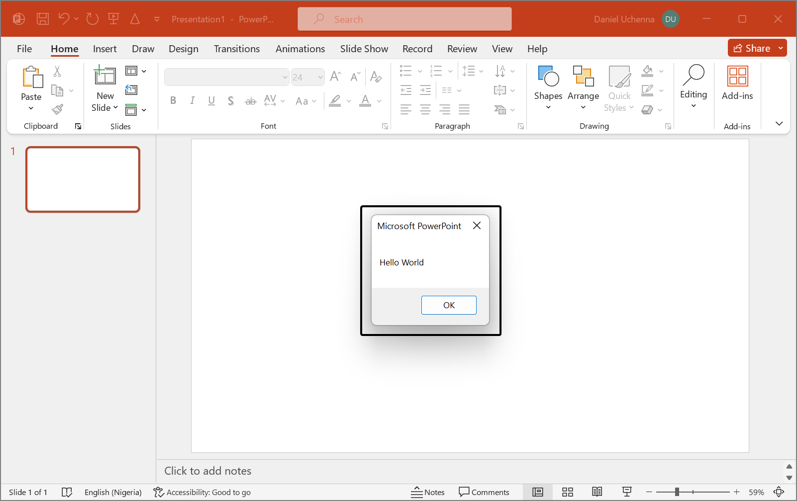
Task: Start slide show from status bar icon
Action: [627, 492]
